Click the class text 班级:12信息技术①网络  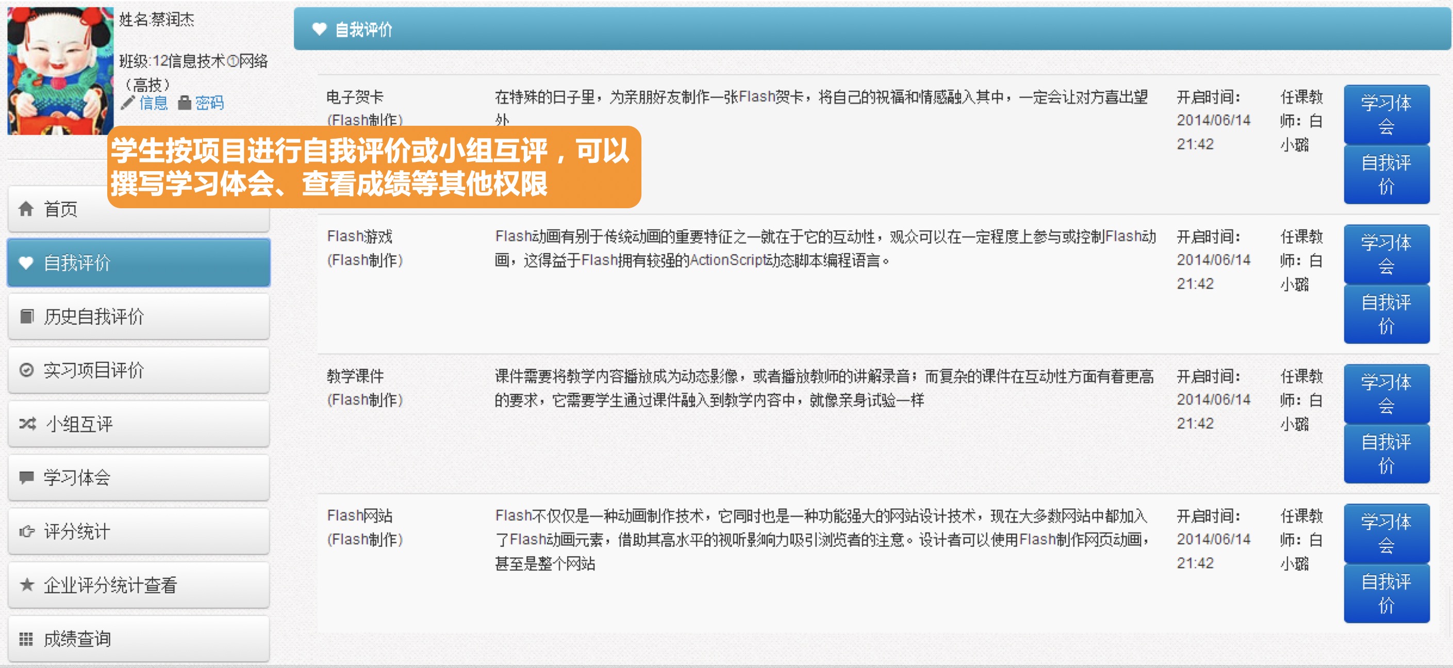pyautogui.click(x=193, y=61)
